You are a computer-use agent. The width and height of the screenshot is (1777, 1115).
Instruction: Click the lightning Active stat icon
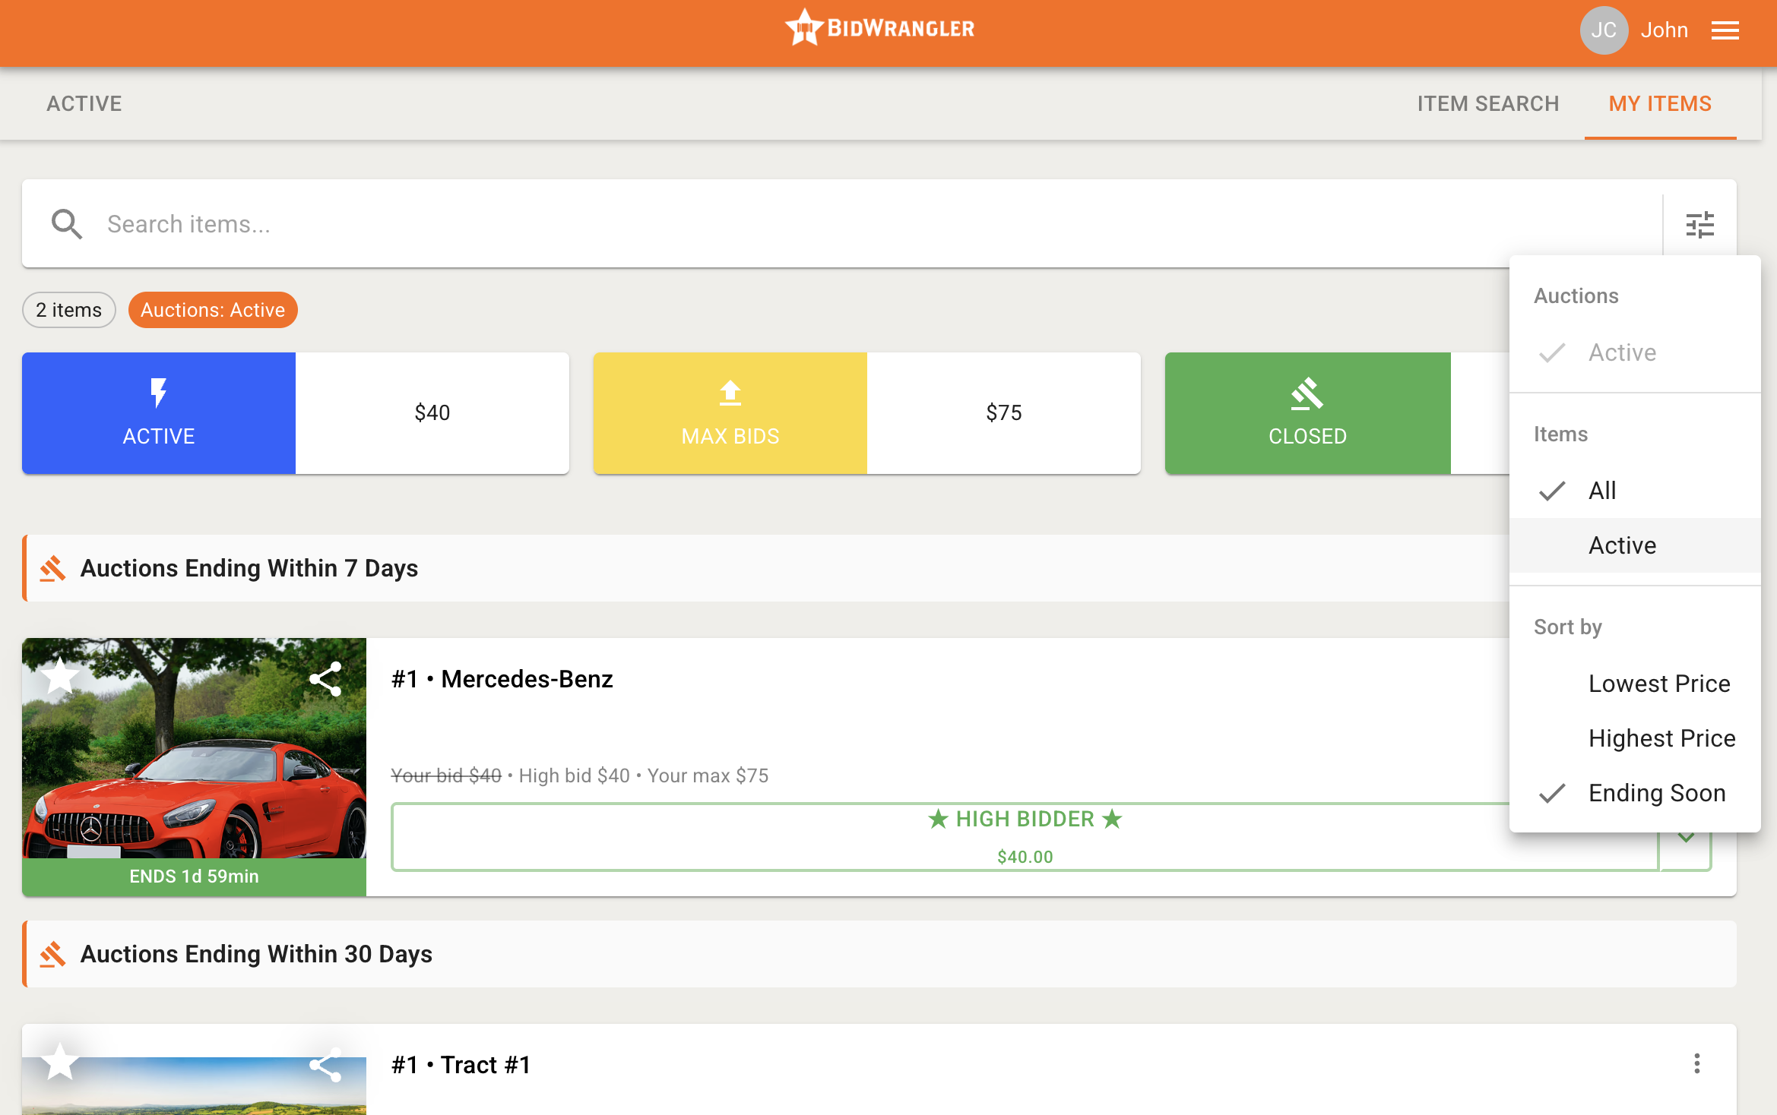158,393
